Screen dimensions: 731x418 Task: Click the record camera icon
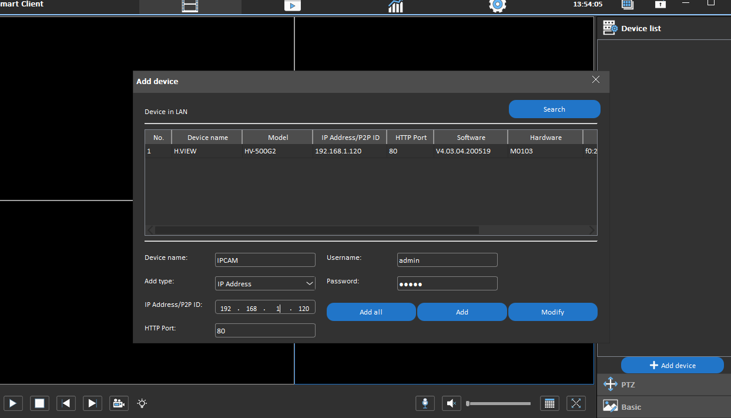pos(119,403)
